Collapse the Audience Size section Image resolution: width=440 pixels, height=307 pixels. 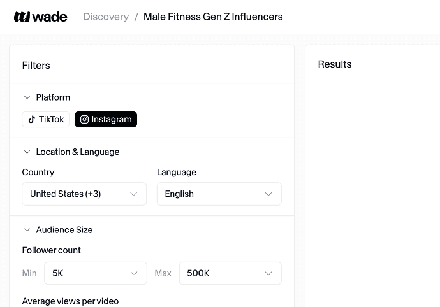tap(27, 230)
